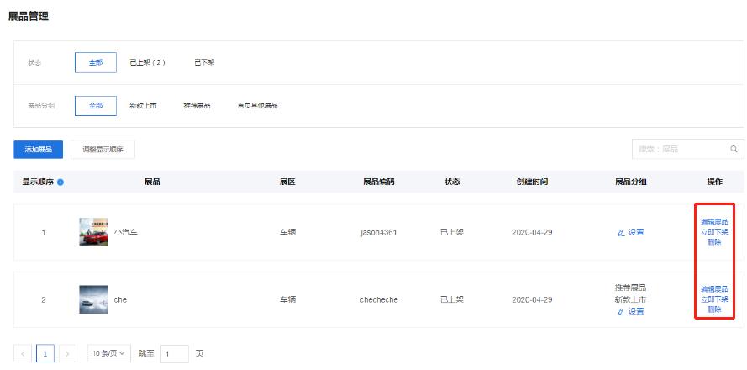Select 全部 in the 状态 filter row

pos(96,62)
